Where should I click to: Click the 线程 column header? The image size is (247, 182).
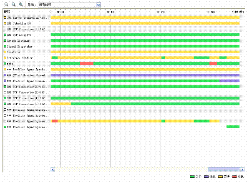7,12
